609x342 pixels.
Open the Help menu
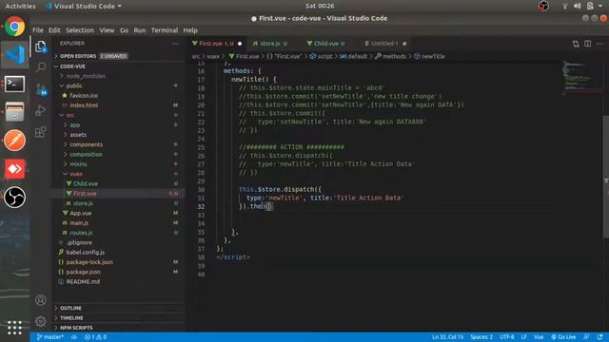tap(190, 30)
